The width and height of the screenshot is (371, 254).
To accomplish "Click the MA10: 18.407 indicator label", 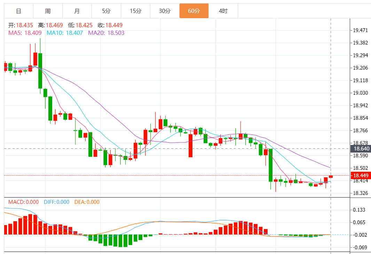I will 65,33.
